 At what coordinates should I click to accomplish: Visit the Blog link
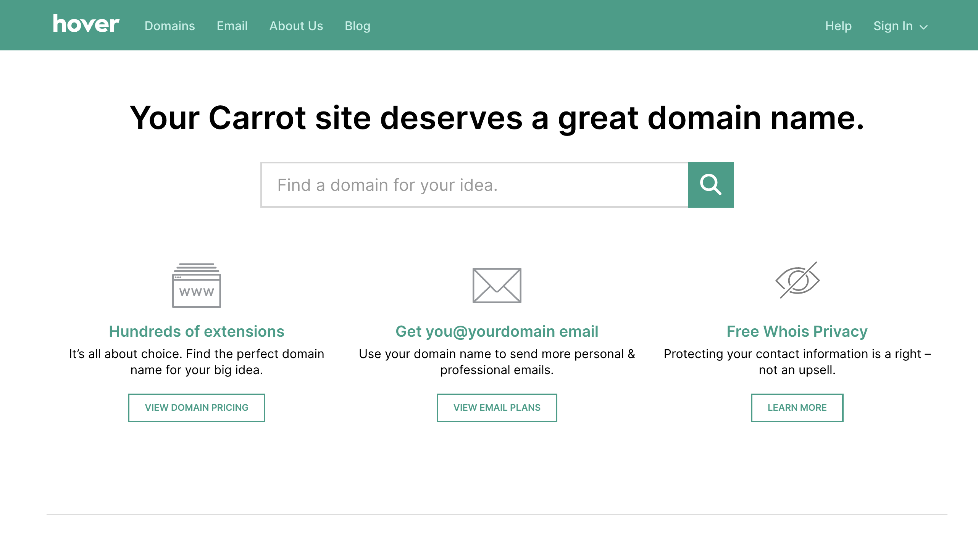click(x=357, y=26)
